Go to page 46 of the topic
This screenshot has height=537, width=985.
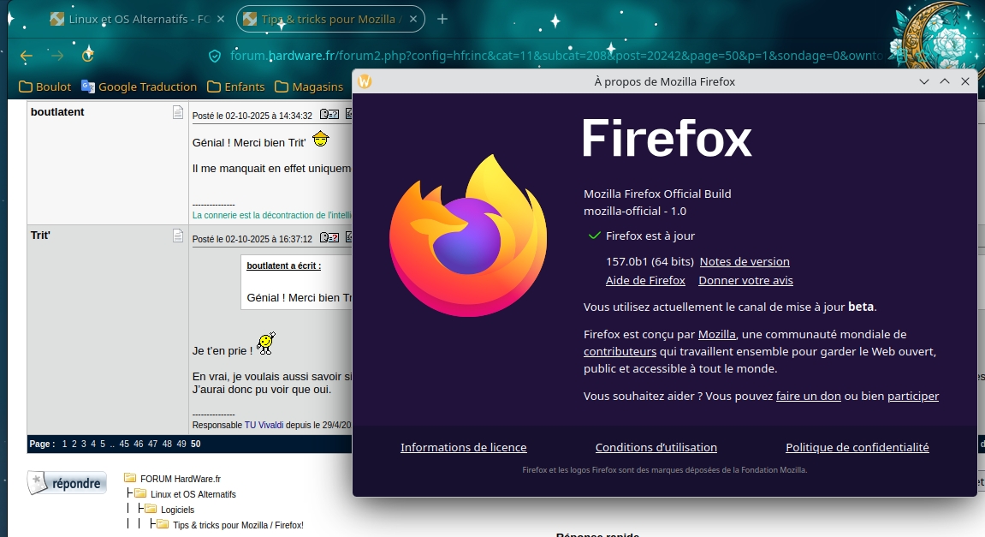[x=138, y=444]
